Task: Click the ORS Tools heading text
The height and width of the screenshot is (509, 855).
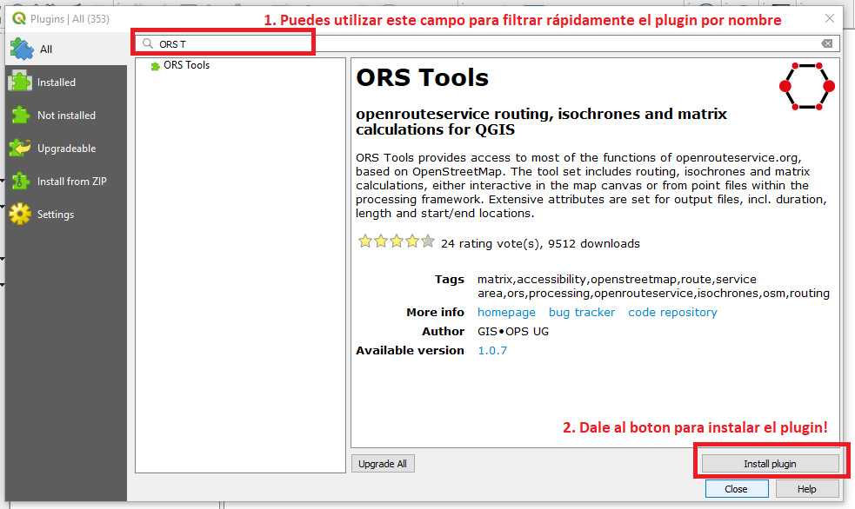Action: (x=422, y=77)
